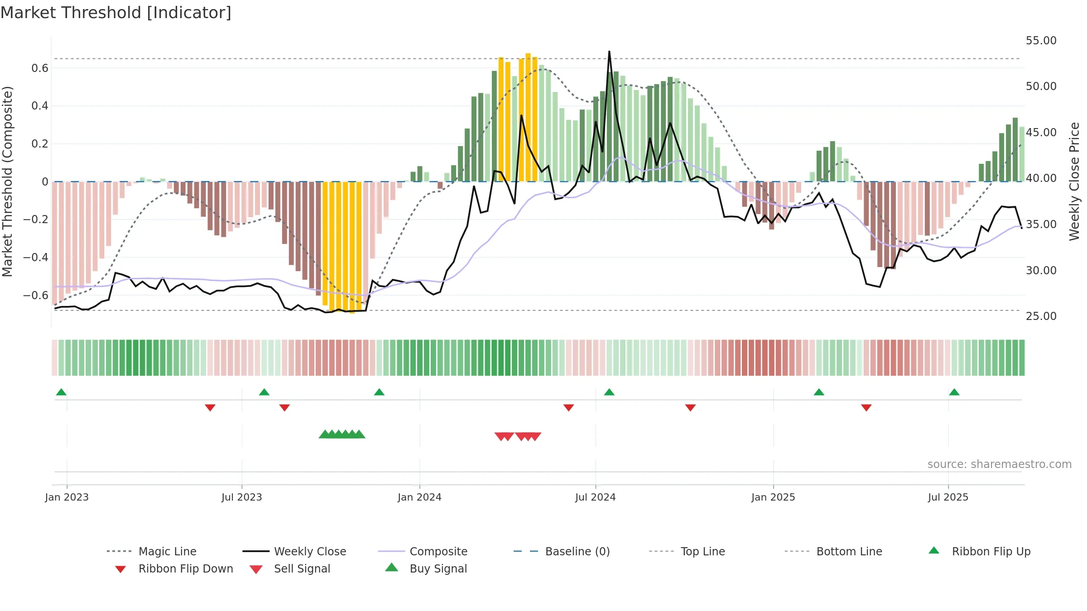Screen dimensions: 1087x611
Task: Click the rightmost green Buy Signal triangle
Action: (x=359, y=434)
